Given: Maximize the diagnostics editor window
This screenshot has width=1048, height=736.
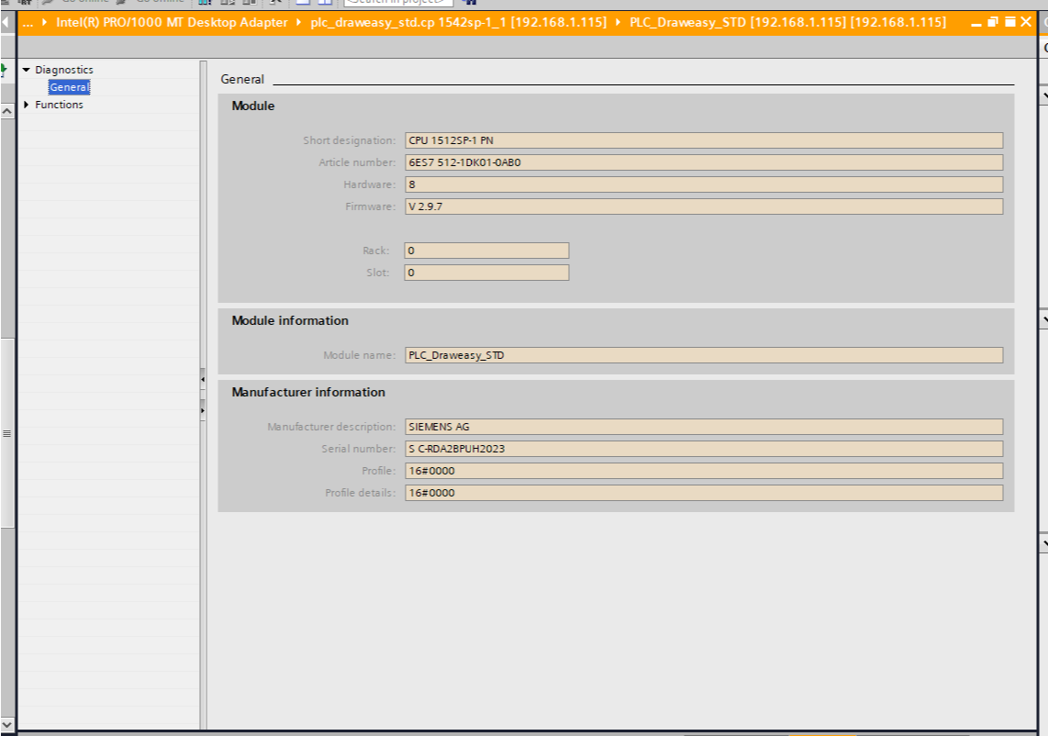Looking at the screenshot, I should pos(1009,22).
